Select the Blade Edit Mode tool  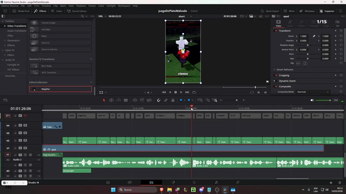click(x=126, y=100)
